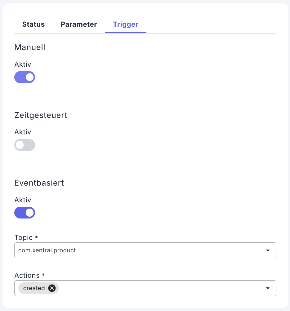Remove the "created" action via its X icon

tap(52, 288)
